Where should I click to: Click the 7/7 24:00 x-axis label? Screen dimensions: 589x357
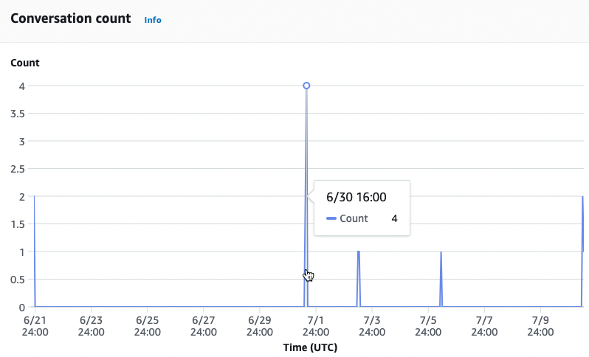(x=484, y=326)
